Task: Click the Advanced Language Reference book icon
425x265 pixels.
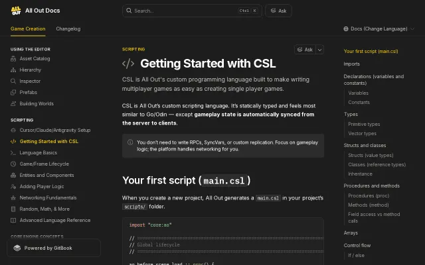Action: (13, 221)
